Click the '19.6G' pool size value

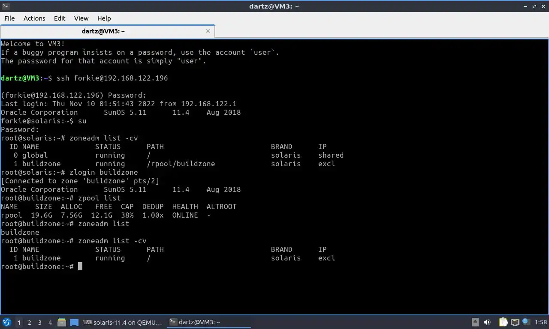[x=42, y=215]
